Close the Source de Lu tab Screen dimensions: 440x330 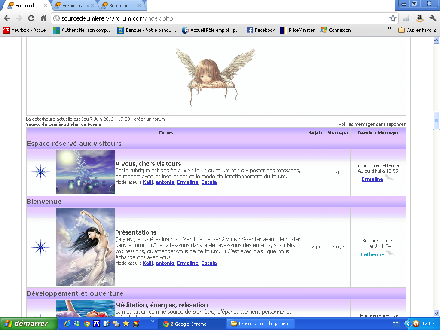click(x=46, y=6)
